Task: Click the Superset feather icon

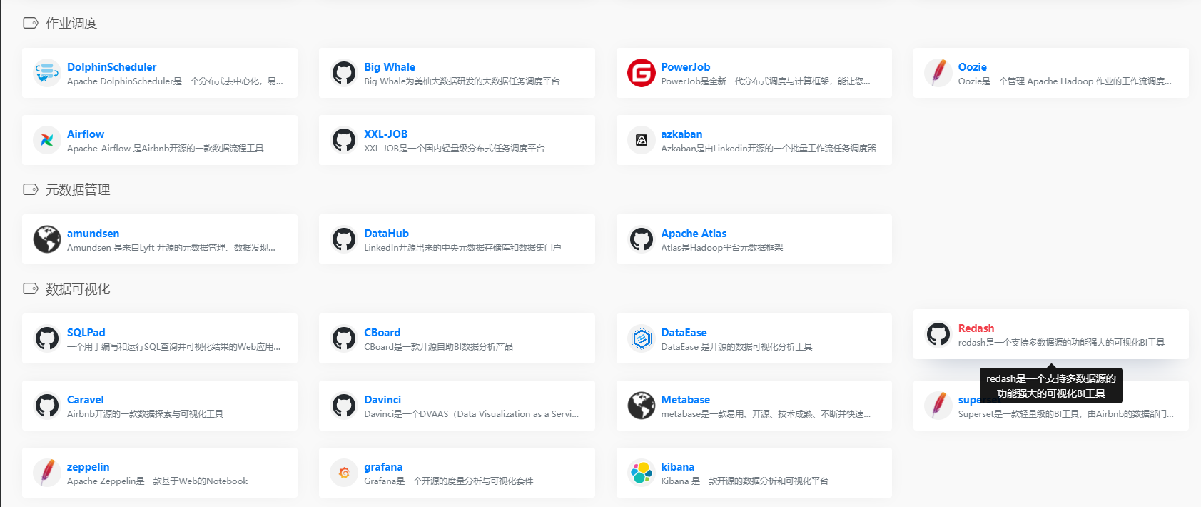Action: tap(938, 406)
